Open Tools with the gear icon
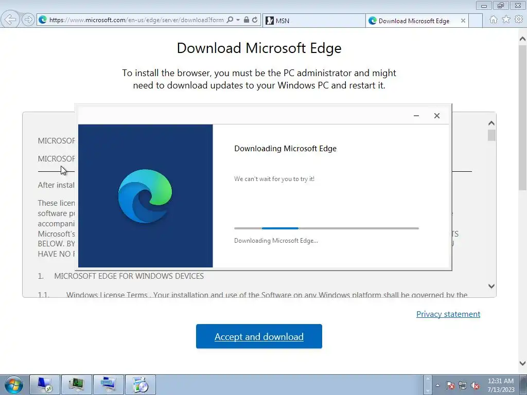Screen dimensions: 527x395 519,20
